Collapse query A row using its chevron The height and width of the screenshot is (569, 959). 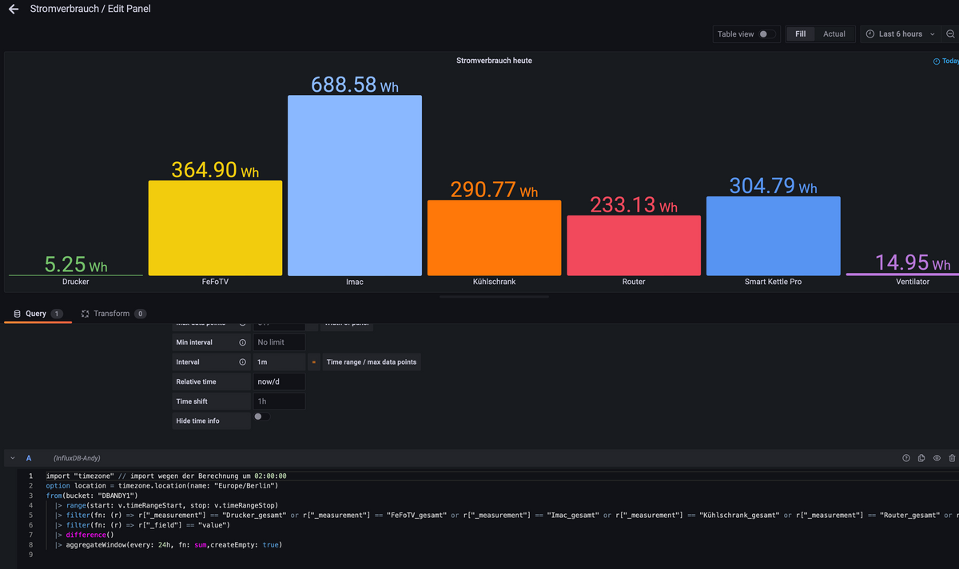point(13,458)
